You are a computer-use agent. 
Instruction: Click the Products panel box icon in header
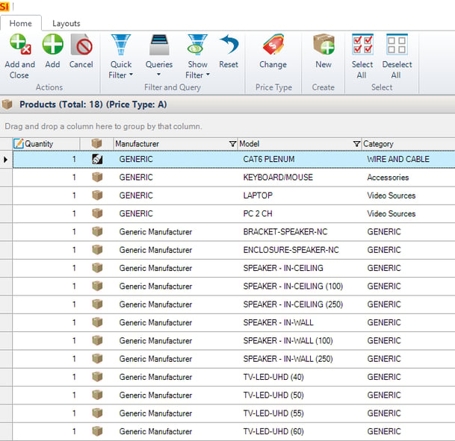[x=7, y=104]
